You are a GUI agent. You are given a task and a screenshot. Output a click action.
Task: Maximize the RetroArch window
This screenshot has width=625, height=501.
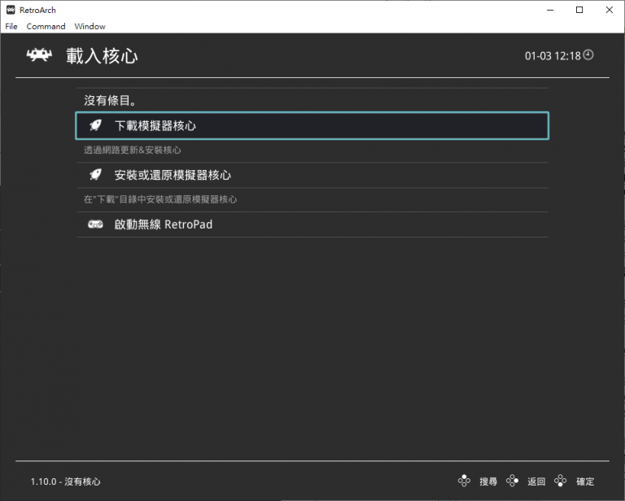tap(579, 10)
